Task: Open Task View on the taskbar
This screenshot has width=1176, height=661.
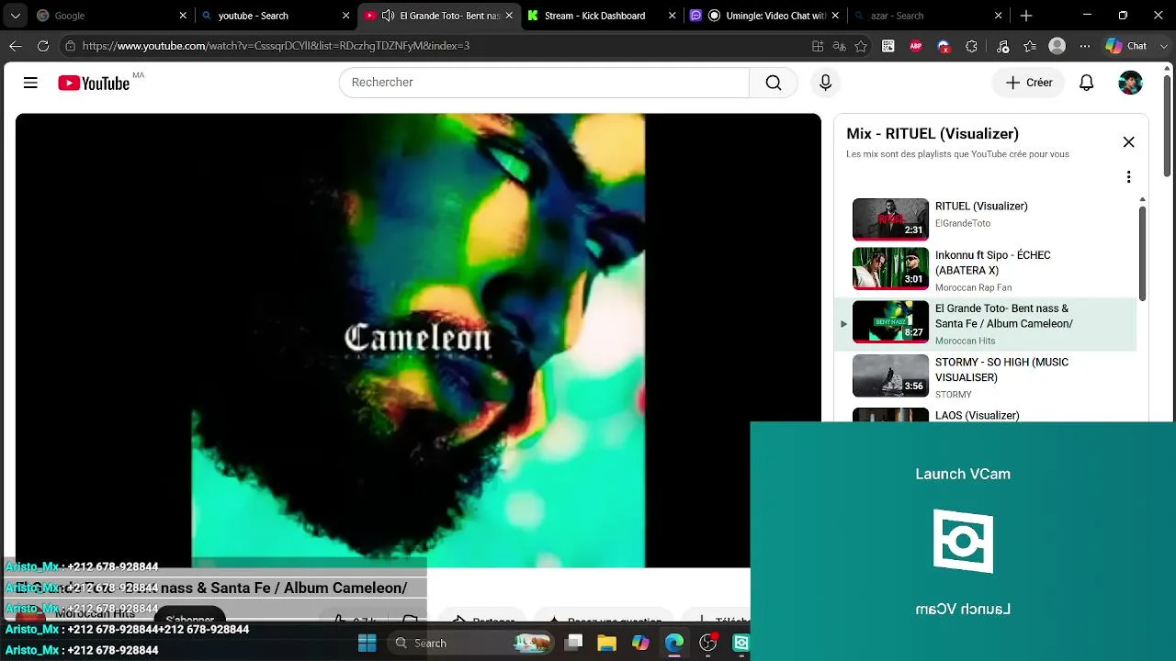Action: coord(573,643)
